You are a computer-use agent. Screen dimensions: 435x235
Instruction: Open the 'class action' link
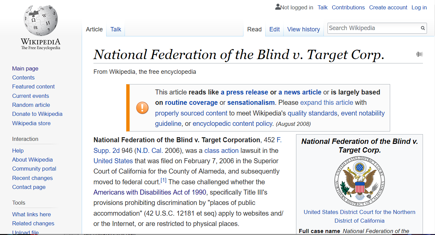tap(221, 151)
